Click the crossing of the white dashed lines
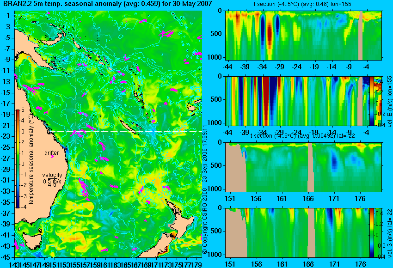Viewport: 393px width, 268px height. [x=75, y=131]
